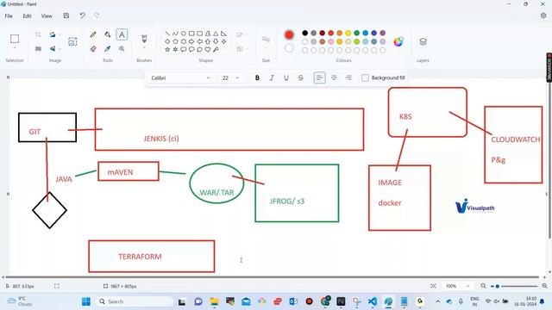Click the horizontal canvas scrollbar
Screen dimensions: 552x310
[271, 277]
